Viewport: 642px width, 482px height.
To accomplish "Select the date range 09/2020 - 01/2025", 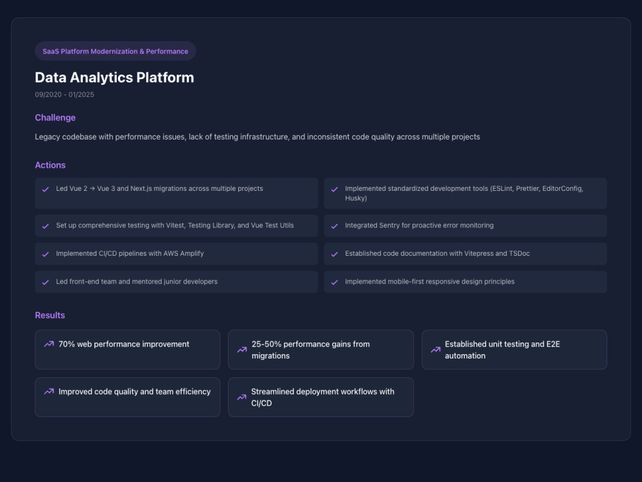I will [x=64, y=94].
